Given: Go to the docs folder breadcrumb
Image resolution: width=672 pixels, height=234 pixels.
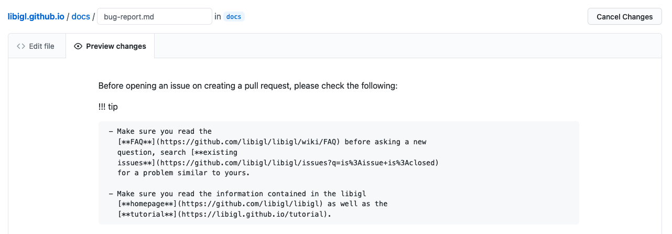Looking at the screenshot, I should 81,16.
